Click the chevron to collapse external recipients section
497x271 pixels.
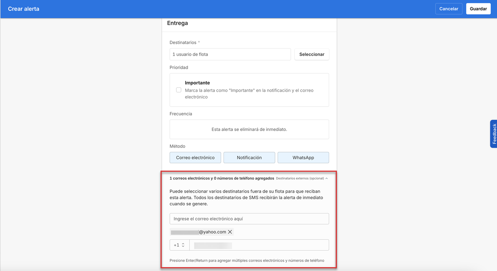(x=326, y=178)
